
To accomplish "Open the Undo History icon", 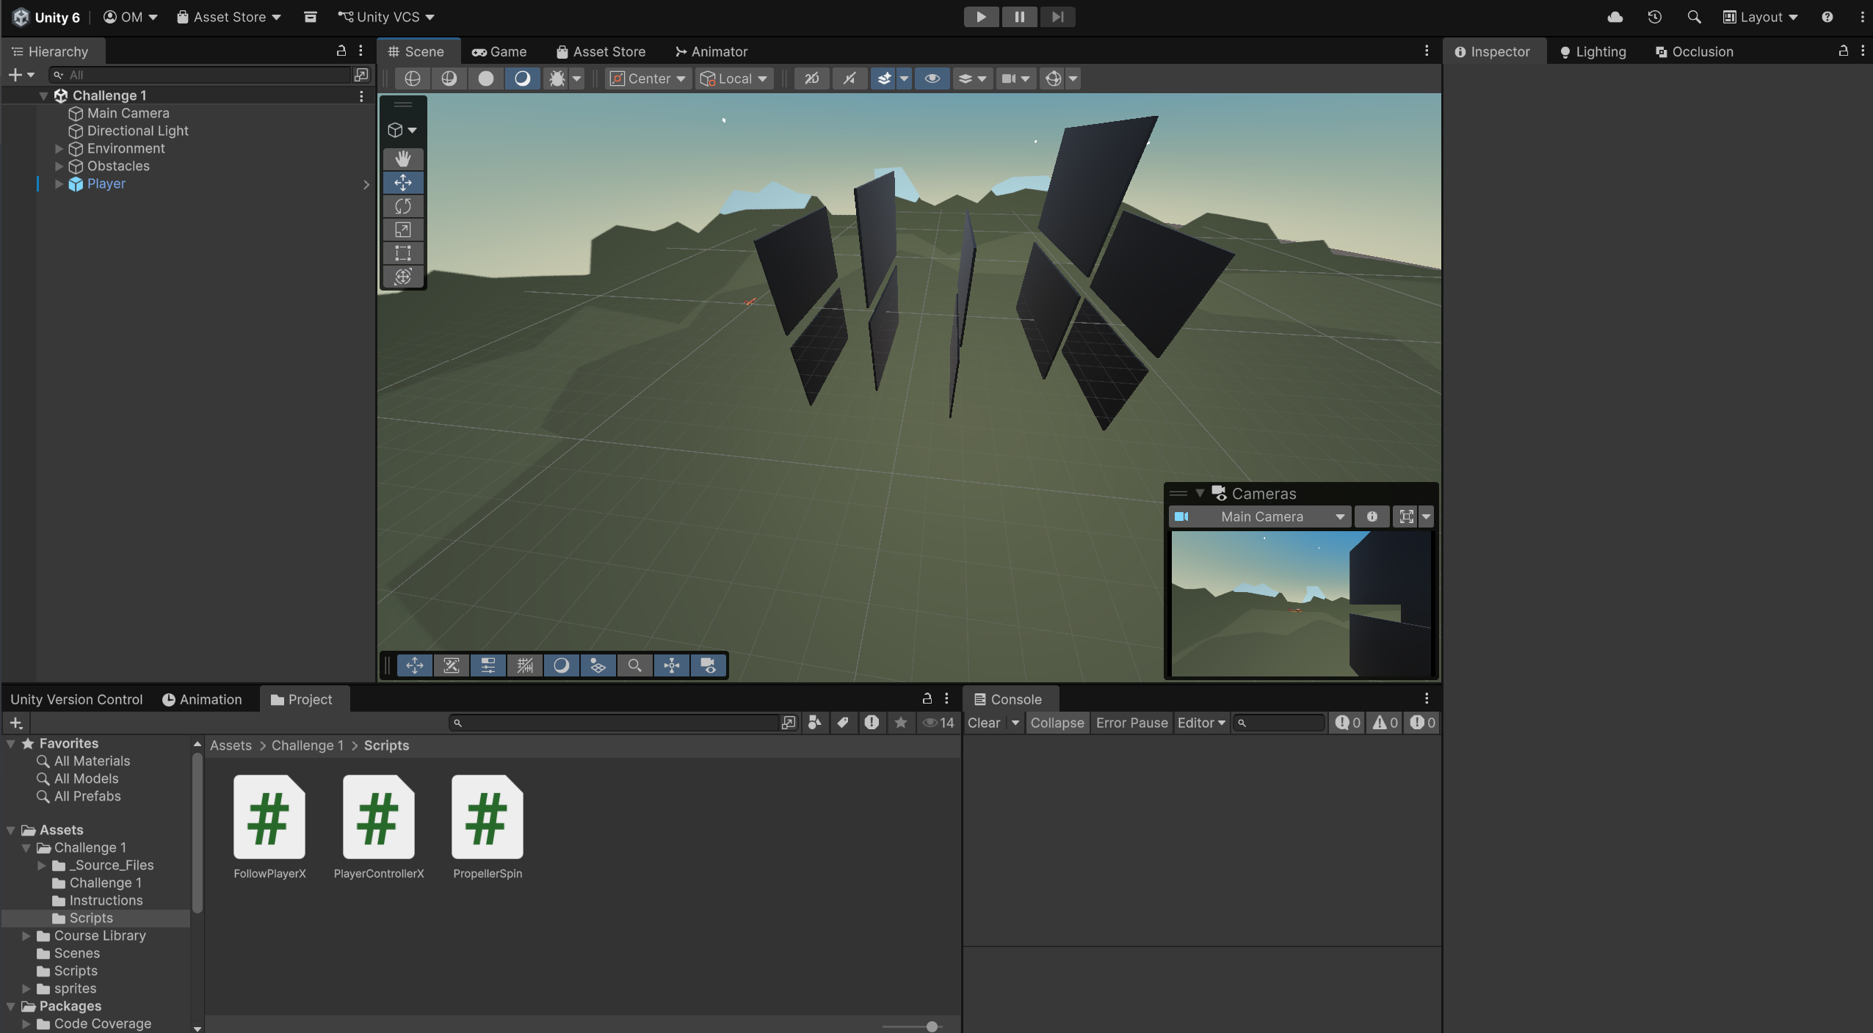I will tap(1654, 17).
